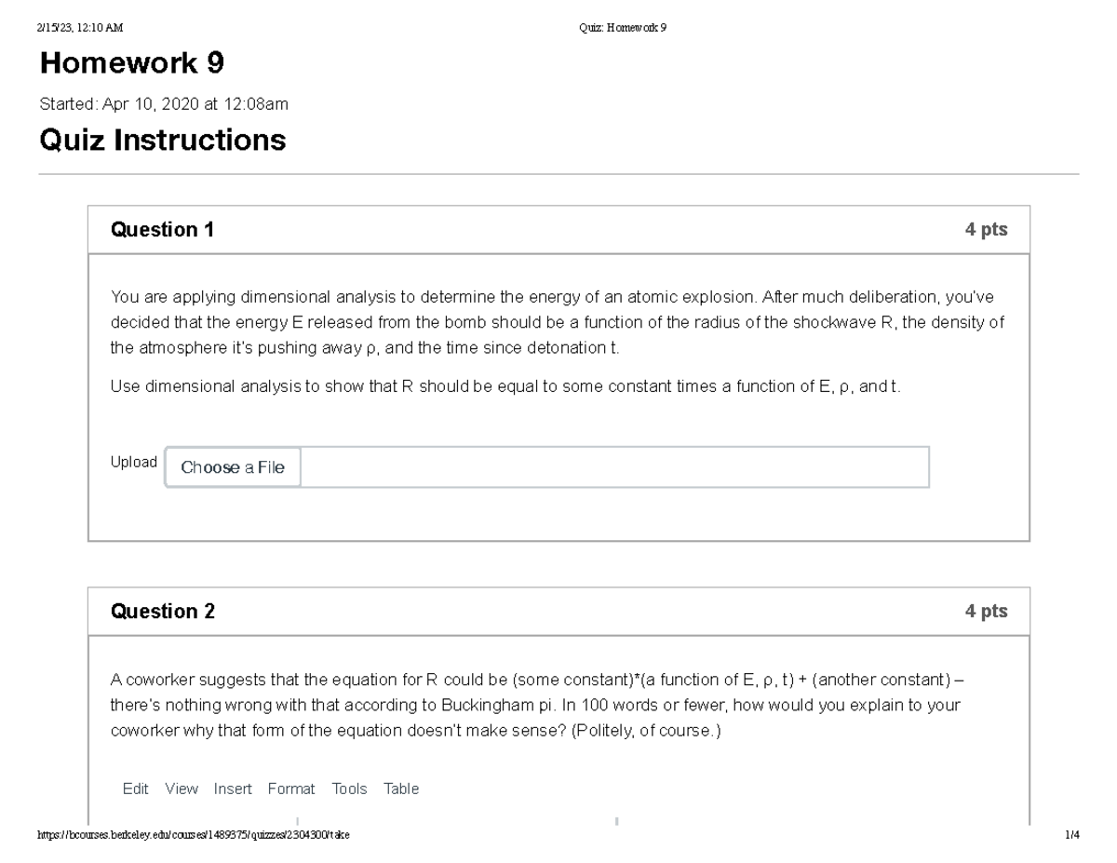Open the Tools menu in the editor
The image size is (1117, 863).
point(349,789)
